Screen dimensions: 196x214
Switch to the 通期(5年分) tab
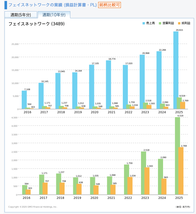tap(21, 15)
